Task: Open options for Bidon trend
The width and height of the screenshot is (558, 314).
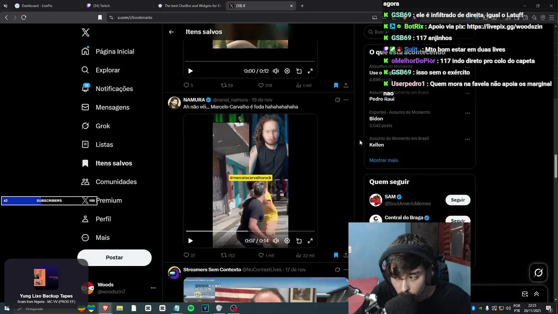Action: (x=467, y=113)
